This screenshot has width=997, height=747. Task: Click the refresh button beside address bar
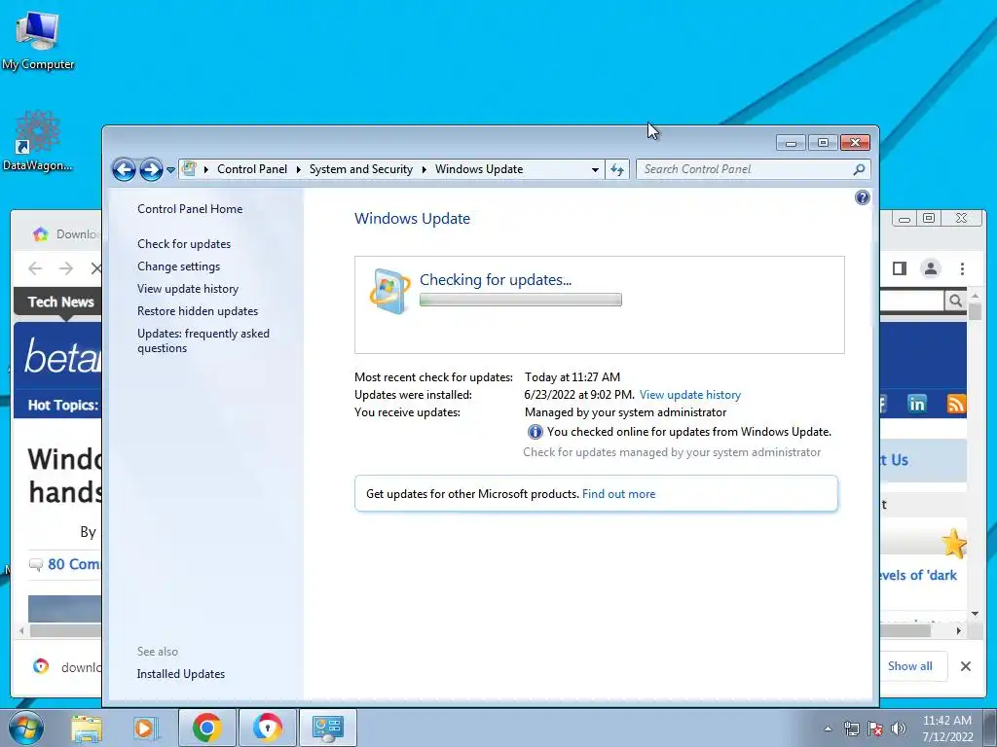(617, 169)
